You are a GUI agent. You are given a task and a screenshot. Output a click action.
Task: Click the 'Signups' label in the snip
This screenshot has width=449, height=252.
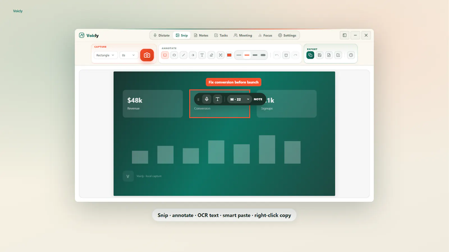click(267, 108)
